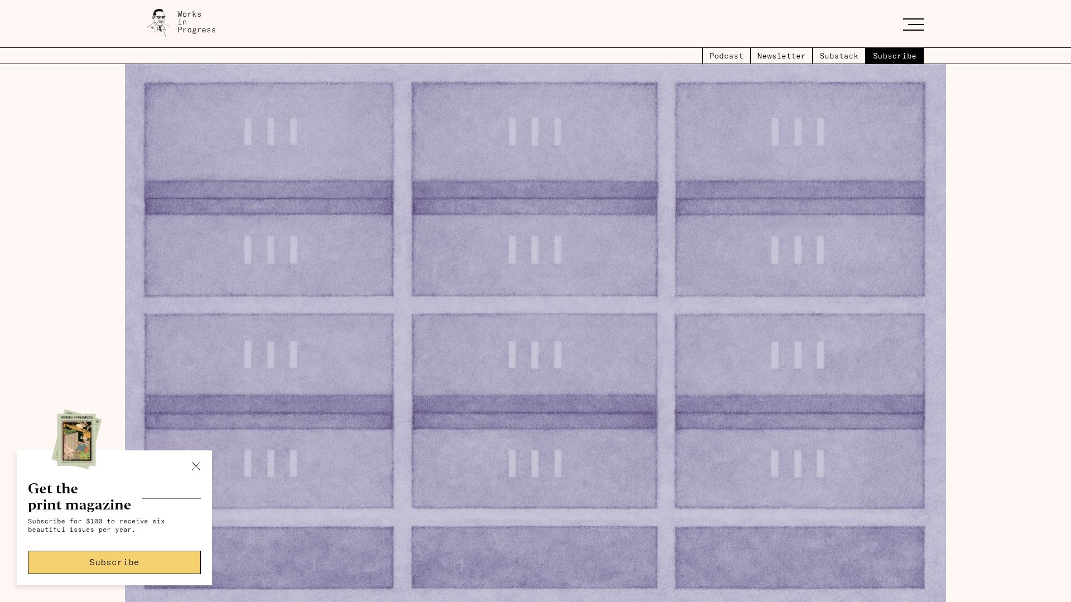The height and width of the screenshot is (602, 1071).
Task: Go to the Newsletter tab
Action: coord(781,56)
